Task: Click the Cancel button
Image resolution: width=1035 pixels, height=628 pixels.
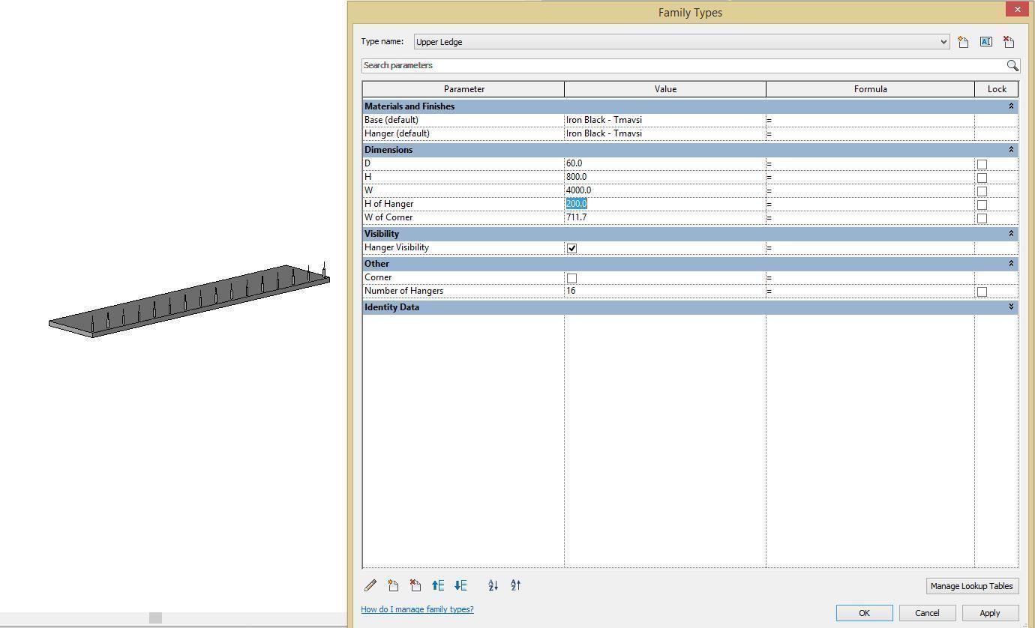Action: point(927,613)
